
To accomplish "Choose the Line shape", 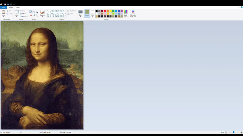I will tap(48, 11).
